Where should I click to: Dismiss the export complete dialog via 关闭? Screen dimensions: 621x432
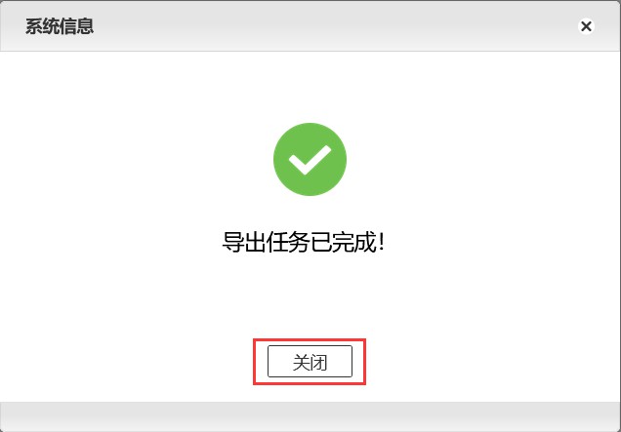(310, 361)
